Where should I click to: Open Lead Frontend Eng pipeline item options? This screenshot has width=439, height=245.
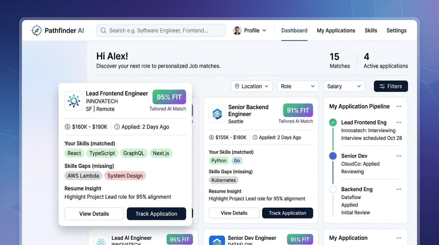click(399, 122)
